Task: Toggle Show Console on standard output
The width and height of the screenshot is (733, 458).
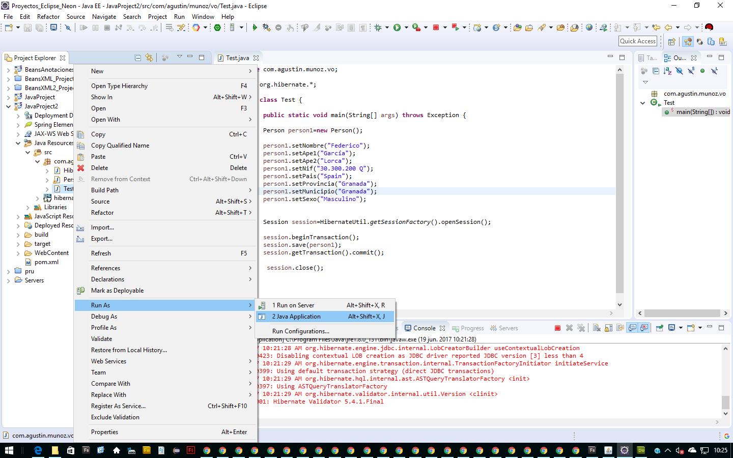Action: coord(632,328)
